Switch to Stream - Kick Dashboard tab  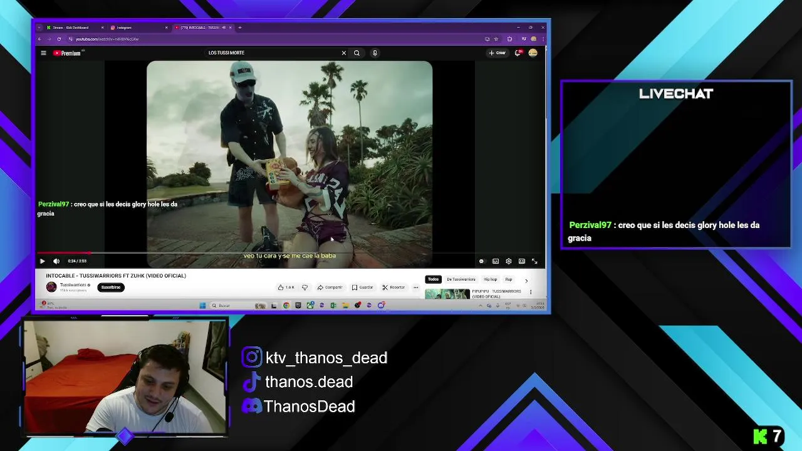74,28
